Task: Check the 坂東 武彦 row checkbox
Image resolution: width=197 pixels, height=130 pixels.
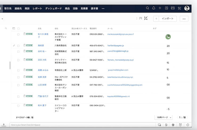Action: pos(18,77)
